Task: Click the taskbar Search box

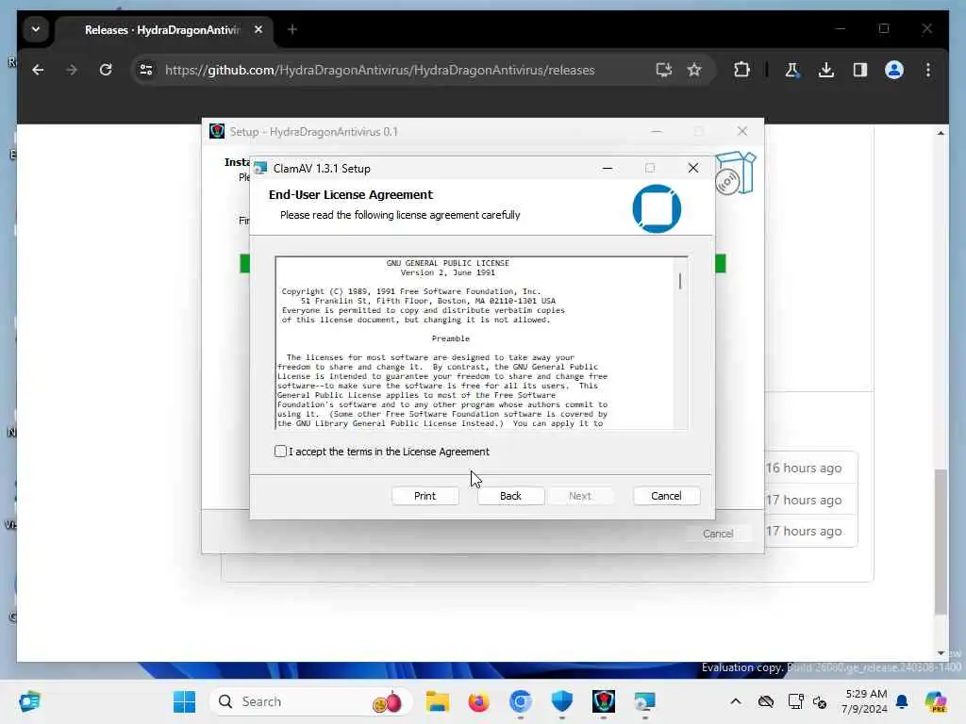Action: [x=311, y=701]
